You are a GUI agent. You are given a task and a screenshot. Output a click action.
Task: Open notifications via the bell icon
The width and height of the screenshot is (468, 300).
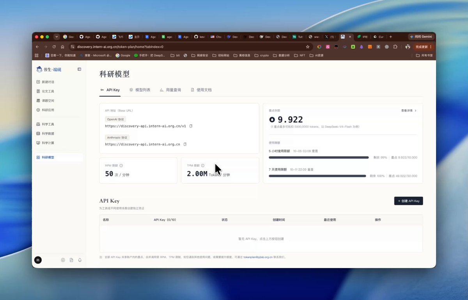pos(80,260)
